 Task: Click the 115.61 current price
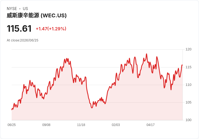click(x=19, y=28)
